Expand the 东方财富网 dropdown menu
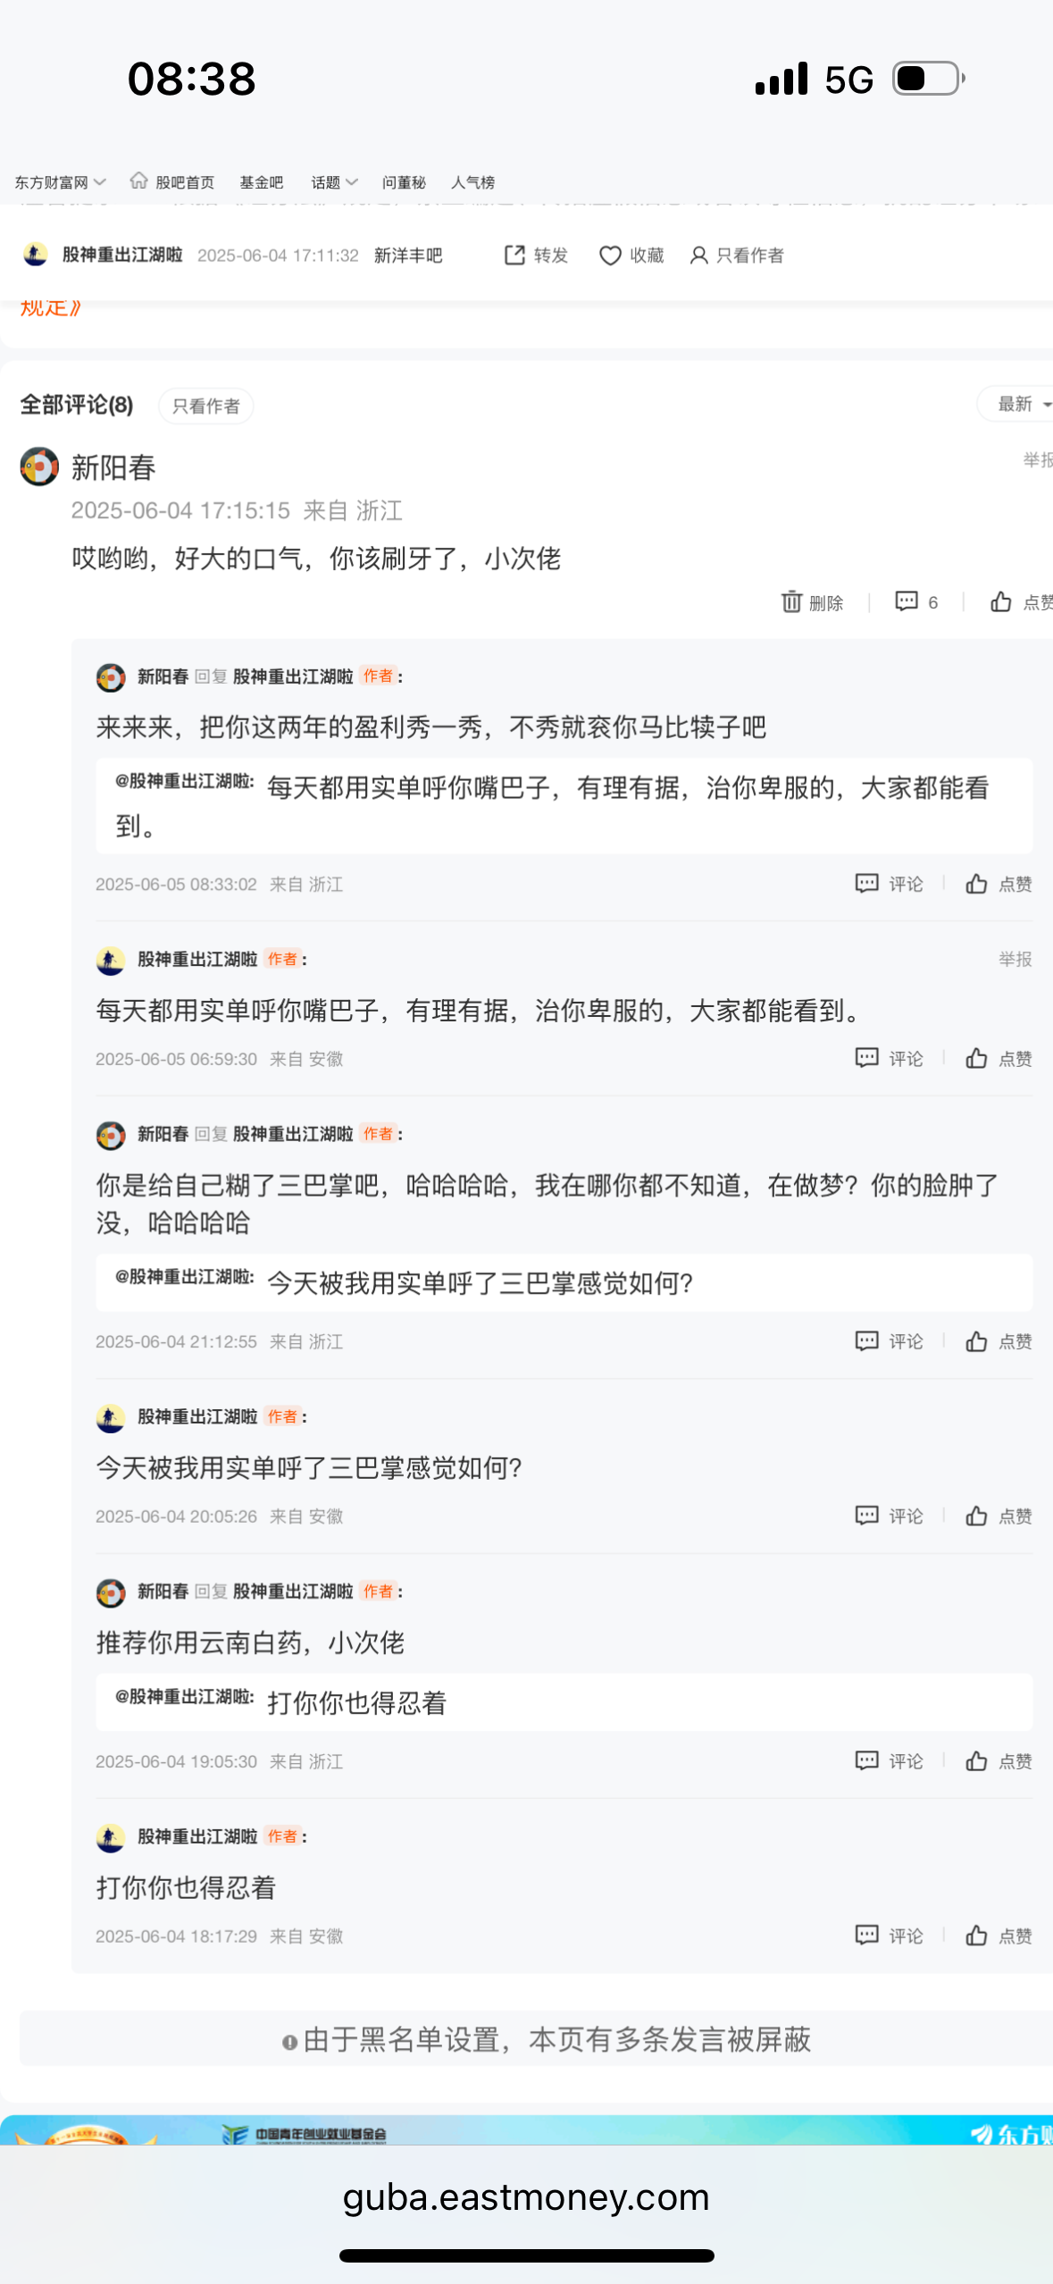The width and height of the screenshot is (1053, 2284). click(x=59, y=182)
